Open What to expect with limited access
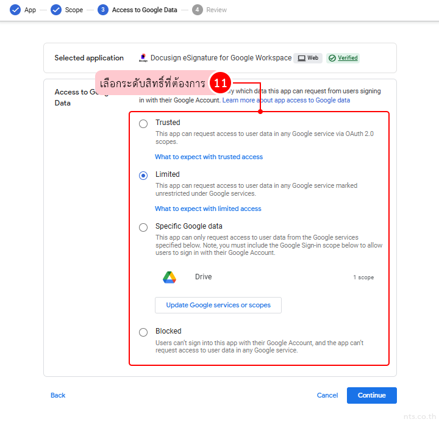This screenshot has height=422, width=439. tap(208, 209)
